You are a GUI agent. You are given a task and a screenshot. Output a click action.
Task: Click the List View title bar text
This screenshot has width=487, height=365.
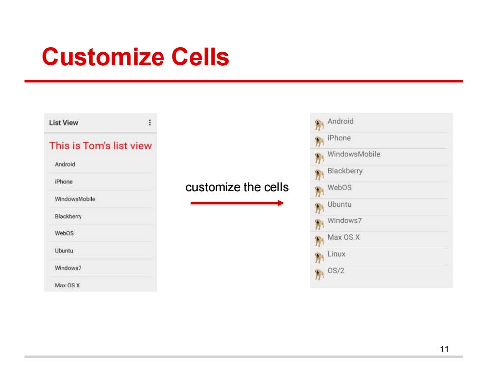click(64, 123)
